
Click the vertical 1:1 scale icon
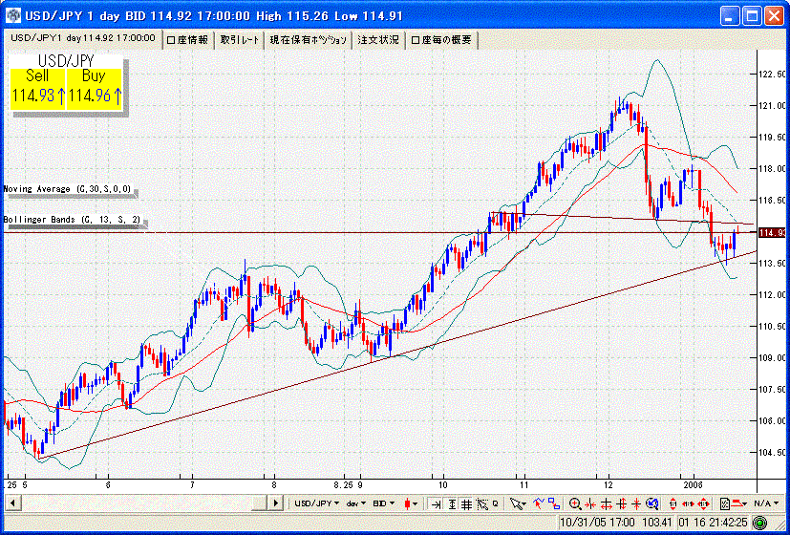(673, 503)
